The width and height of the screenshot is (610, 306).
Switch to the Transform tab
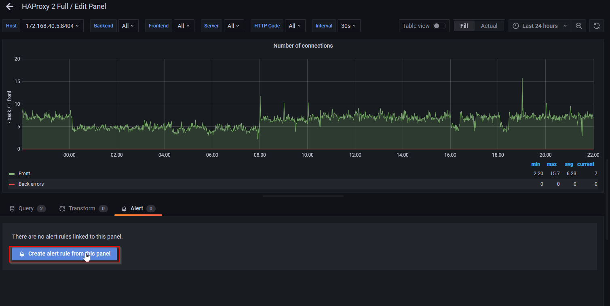coord(83,209)
